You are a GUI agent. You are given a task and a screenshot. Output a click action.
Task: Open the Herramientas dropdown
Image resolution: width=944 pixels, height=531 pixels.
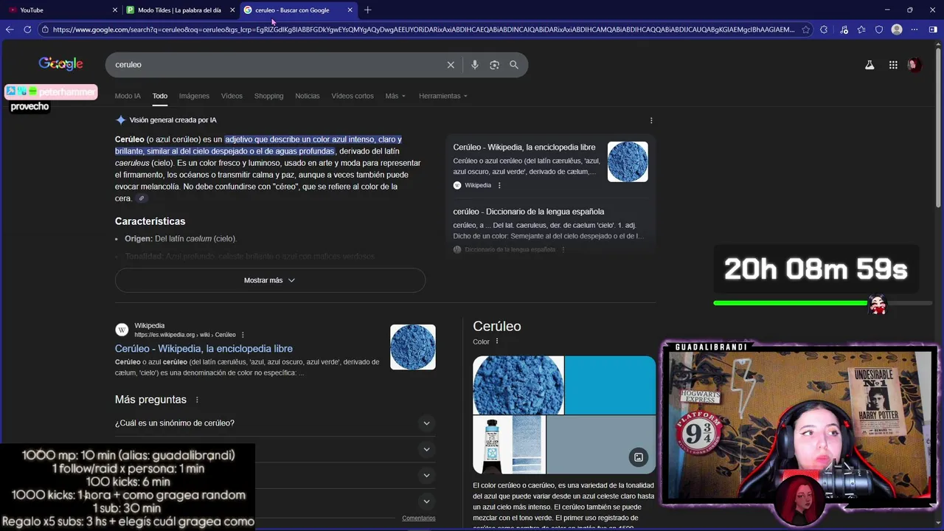443,96
